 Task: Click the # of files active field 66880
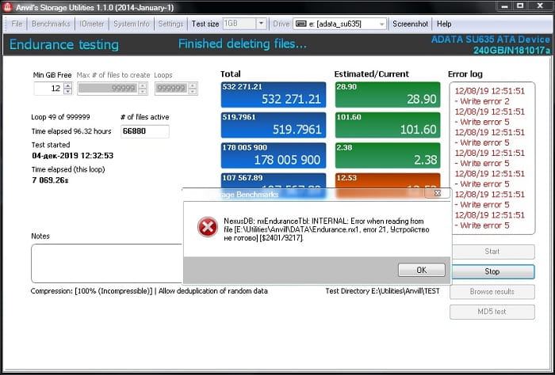pyautogui.click(x=145, y=131)
